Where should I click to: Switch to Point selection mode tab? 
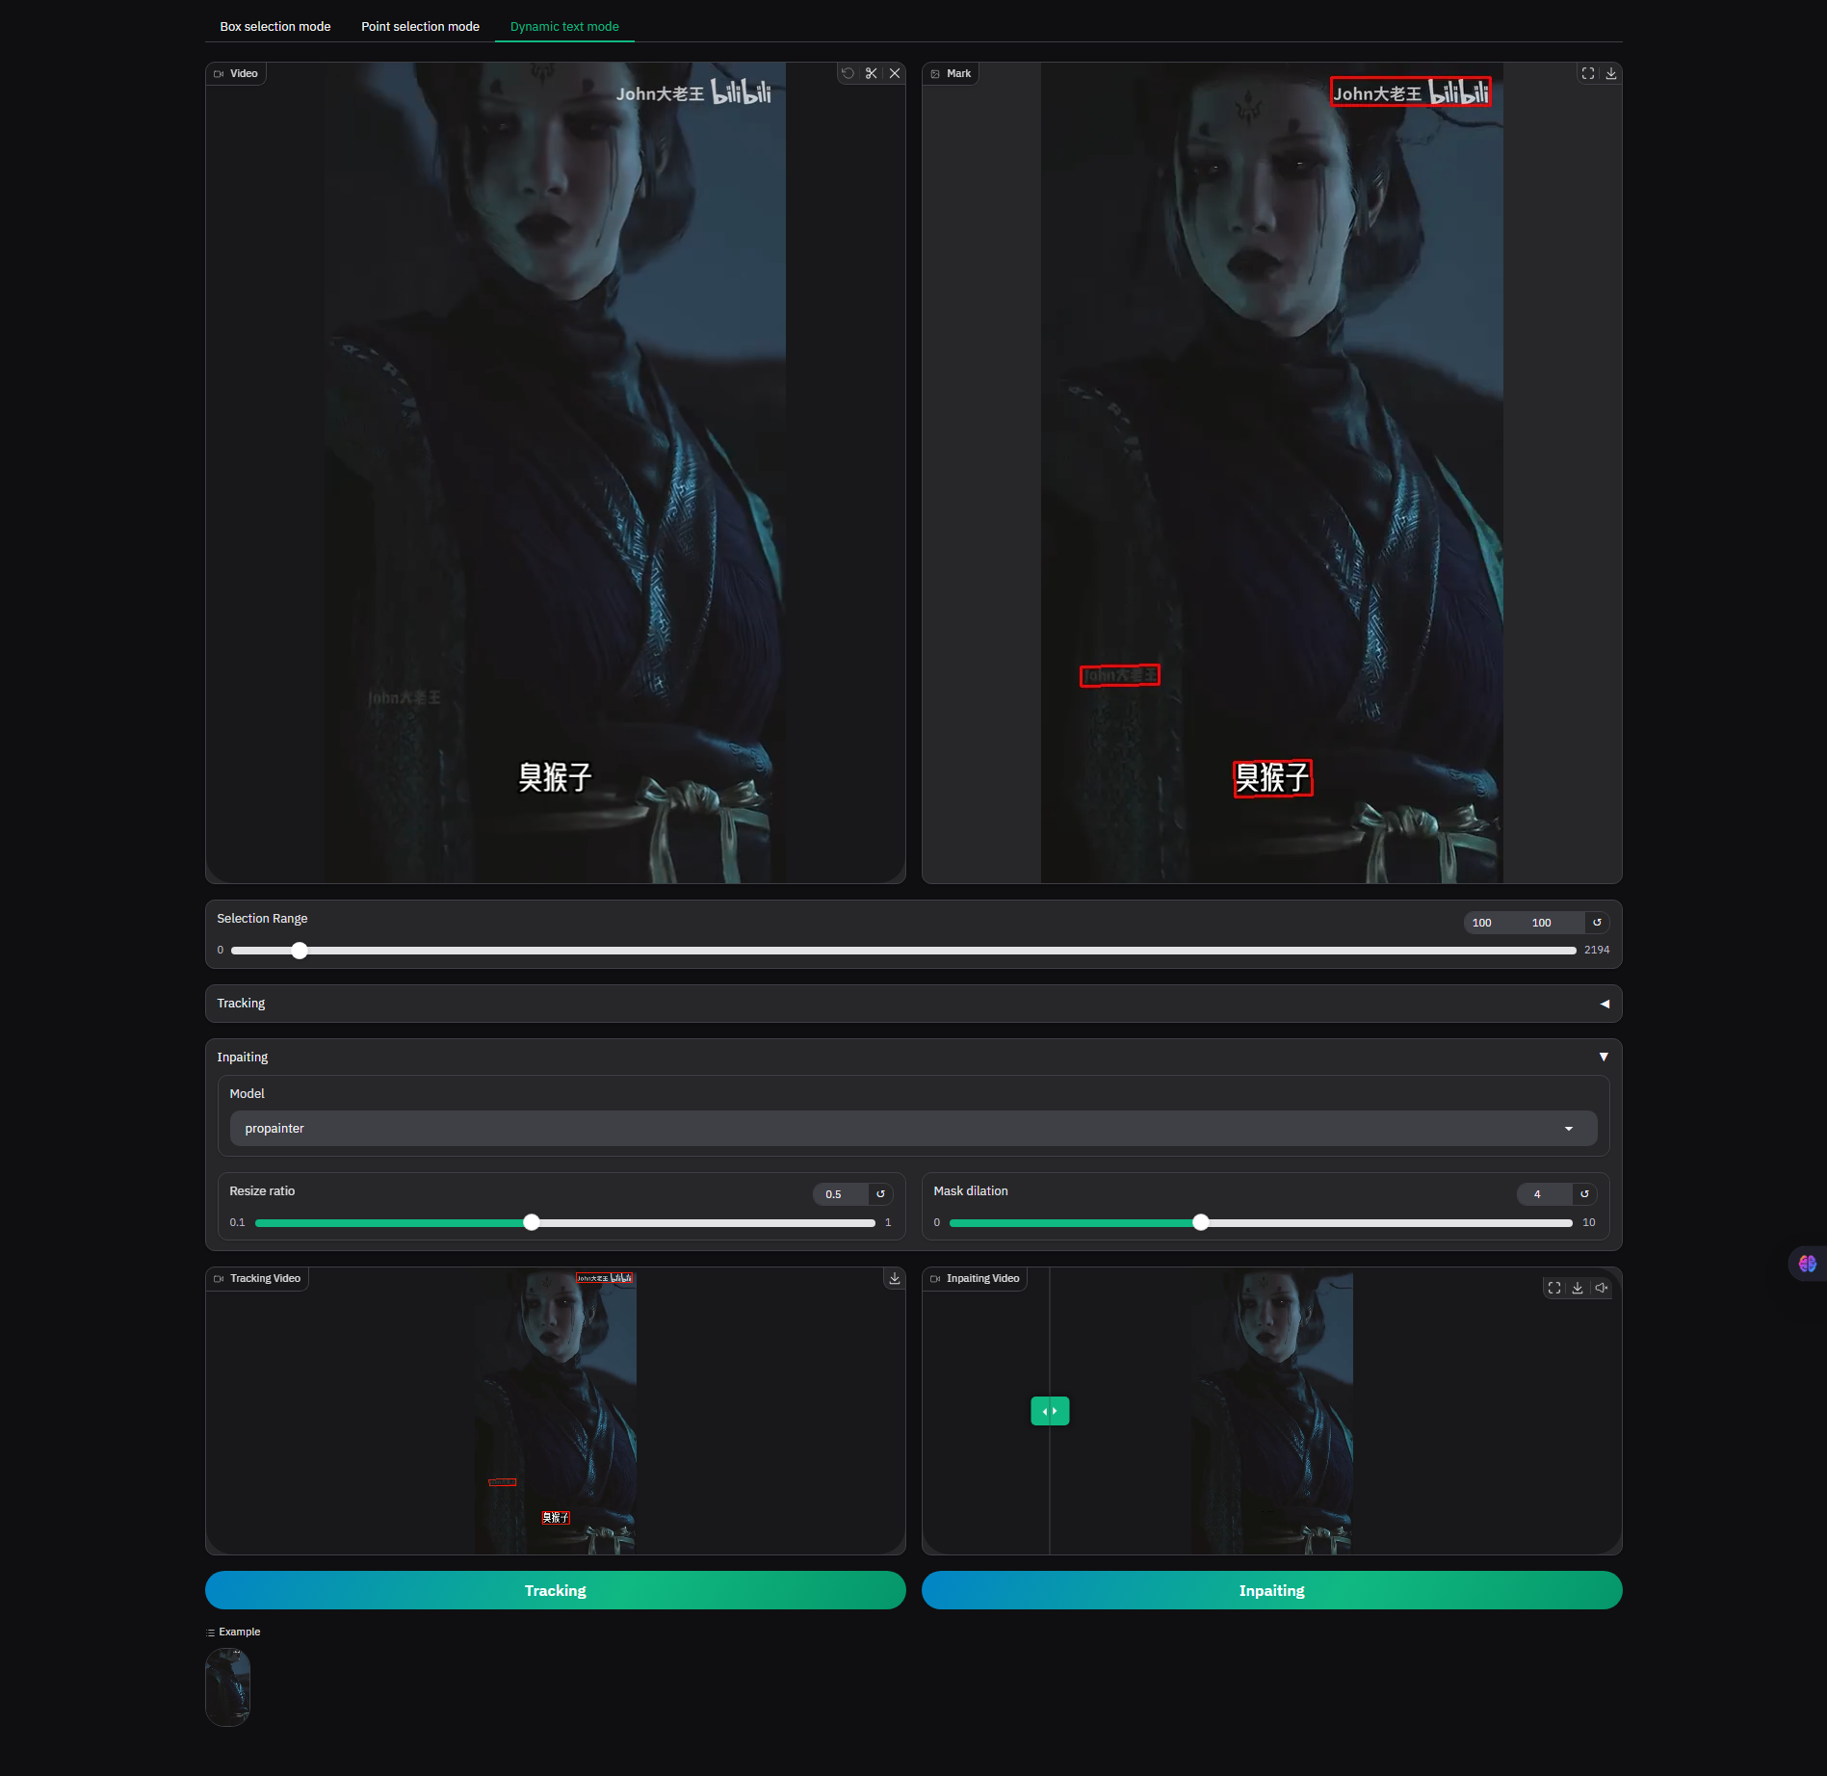click(420, 27)
